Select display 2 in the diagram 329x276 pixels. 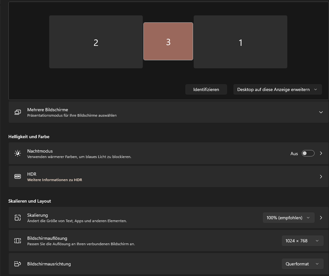96,42
